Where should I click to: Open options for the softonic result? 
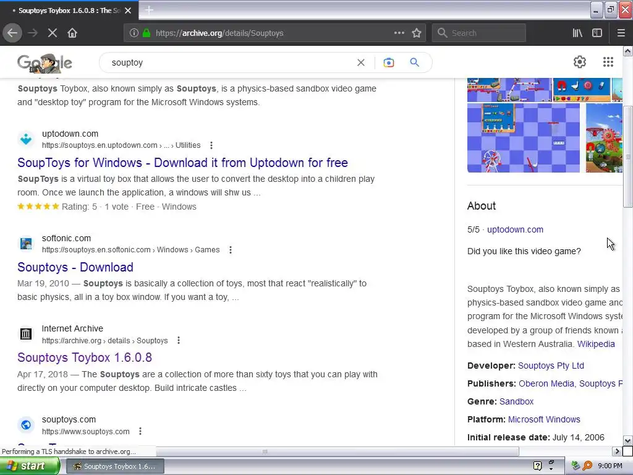pos(231,250)
